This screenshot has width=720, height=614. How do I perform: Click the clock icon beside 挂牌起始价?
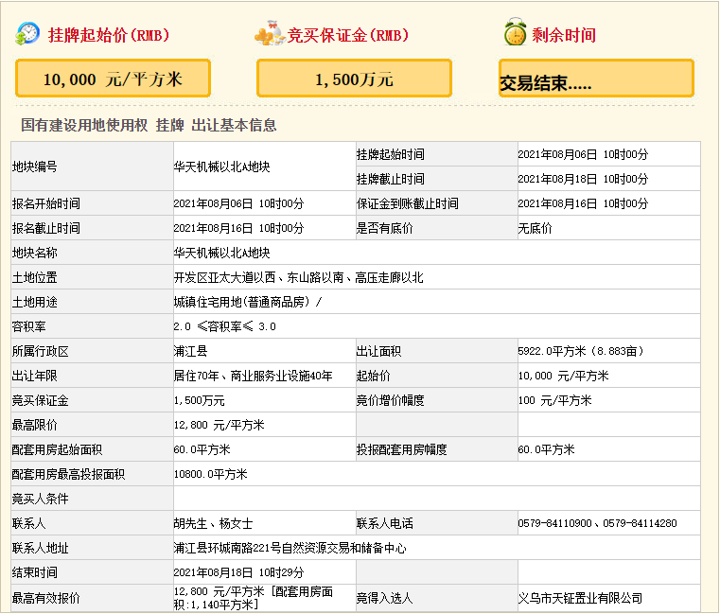27,34
